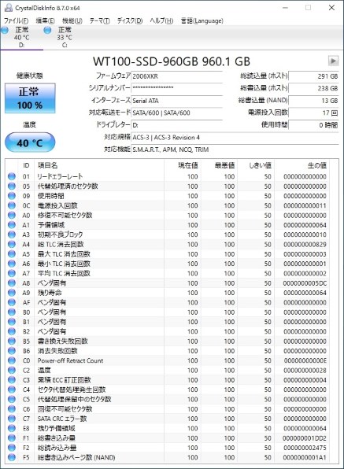Click the total host reads value 291 GB
Viewport: 344px width, 469px height.
click(x=313, y=76)
